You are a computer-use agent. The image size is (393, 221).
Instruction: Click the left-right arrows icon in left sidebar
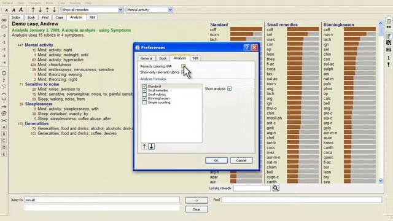pyautogui.click(x=4, y=26)
